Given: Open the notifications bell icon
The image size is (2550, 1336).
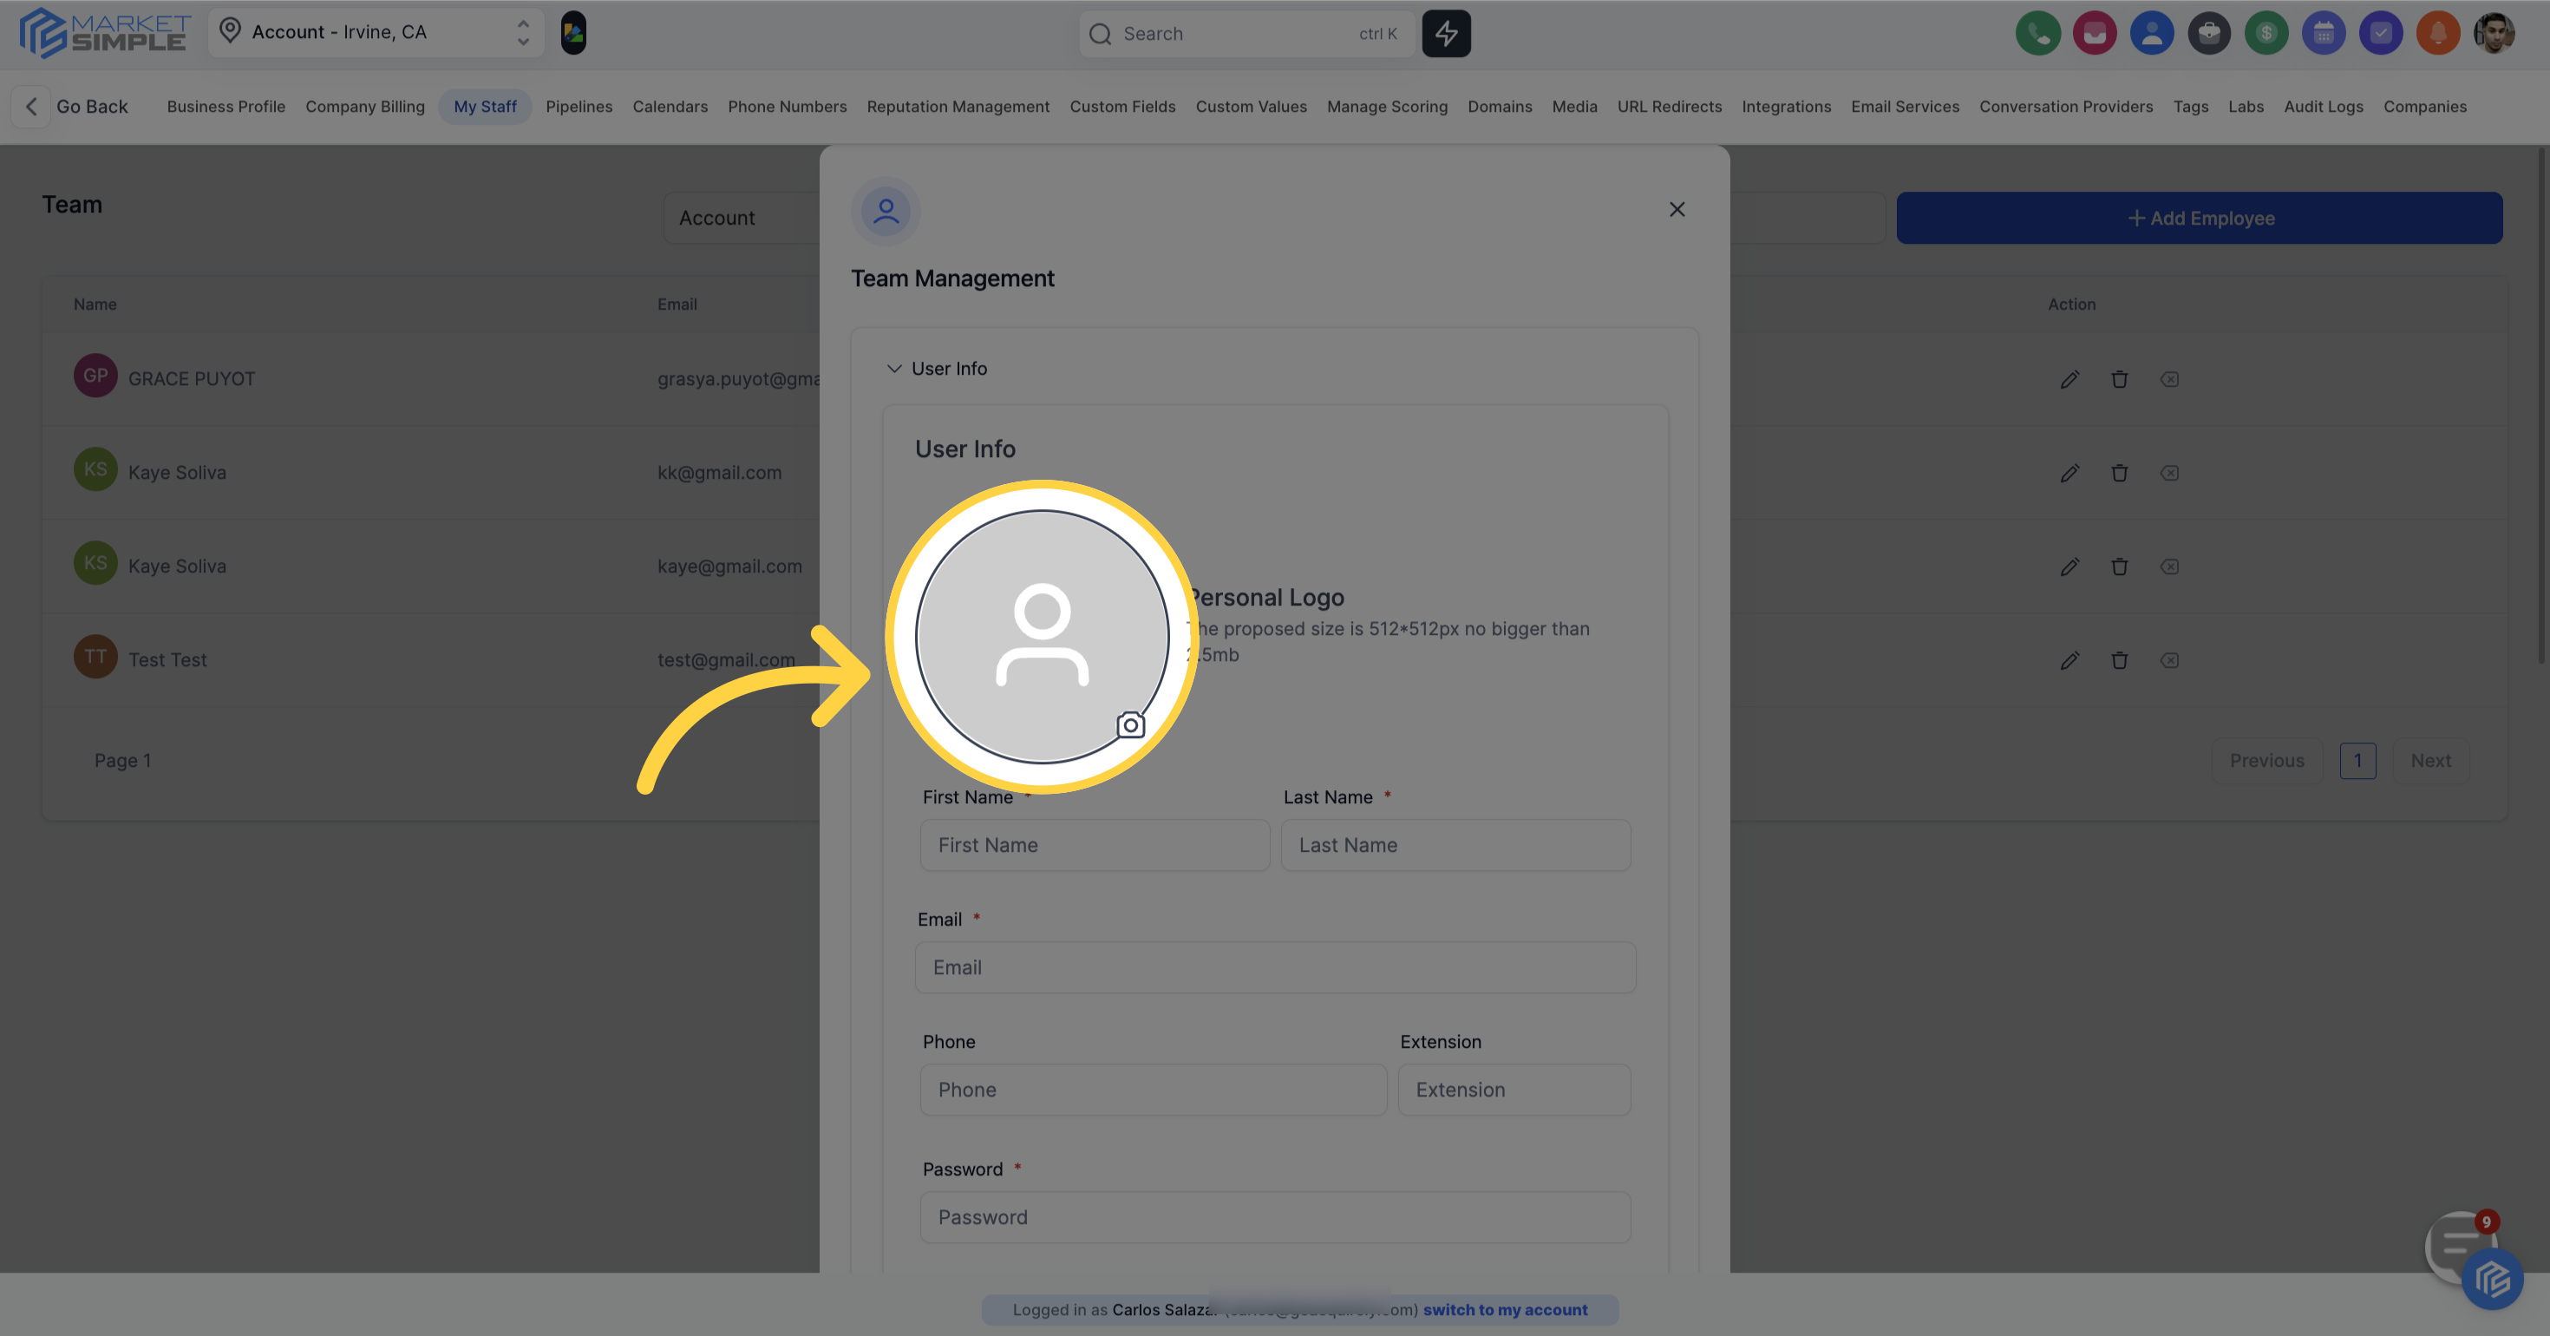Looking at the screenshot, I should coord(2439,33).
